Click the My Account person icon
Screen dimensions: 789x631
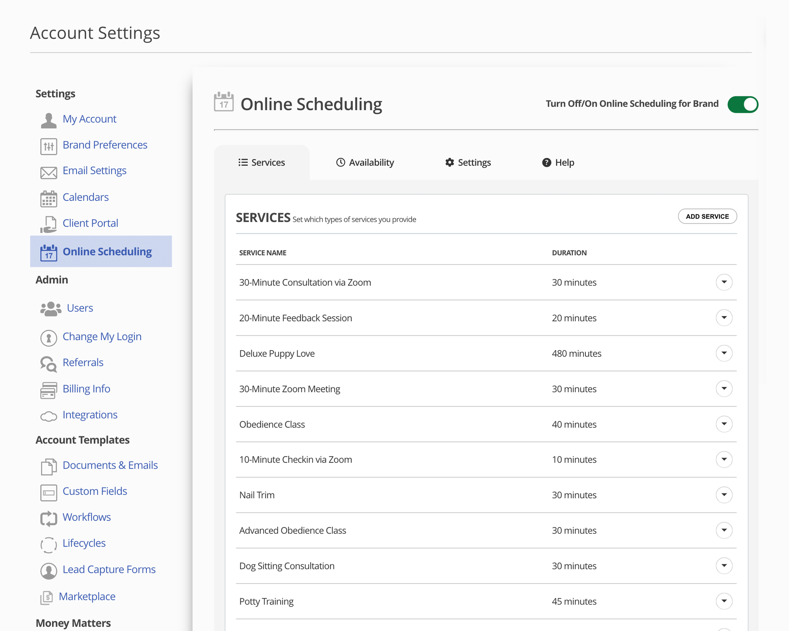pos(49,120)
